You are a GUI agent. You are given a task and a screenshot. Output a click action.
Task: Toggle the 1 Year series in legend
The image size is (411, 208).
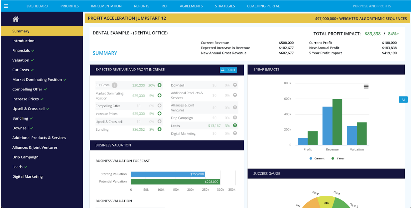click(338, 159)
